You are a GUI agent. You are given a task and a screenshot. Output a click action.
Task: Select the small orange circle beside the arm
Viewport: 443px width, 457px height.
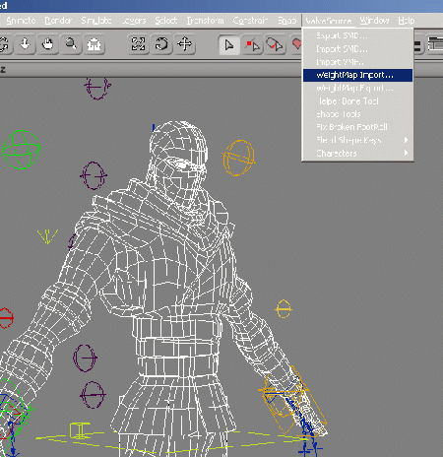284,309
